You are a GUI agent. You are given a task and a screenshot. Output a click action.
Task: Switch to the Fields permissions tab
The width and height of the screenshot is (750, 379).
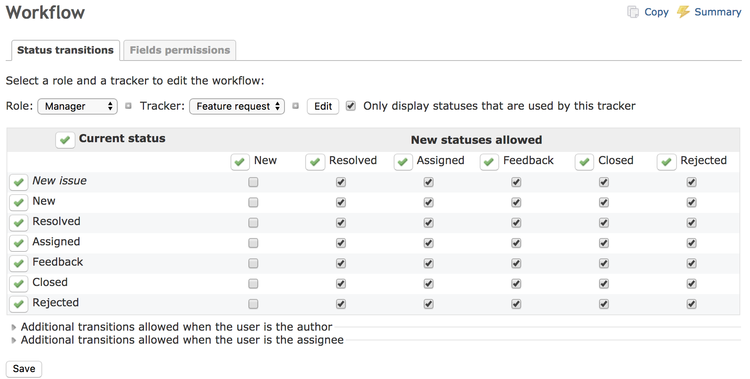(x=180, y=50)
